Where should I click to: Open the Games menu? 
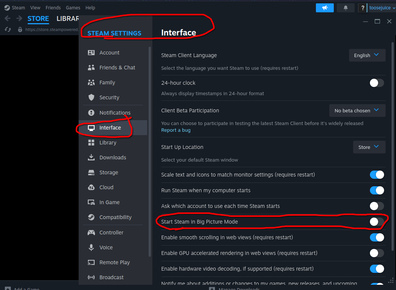(x=73, y=8)
